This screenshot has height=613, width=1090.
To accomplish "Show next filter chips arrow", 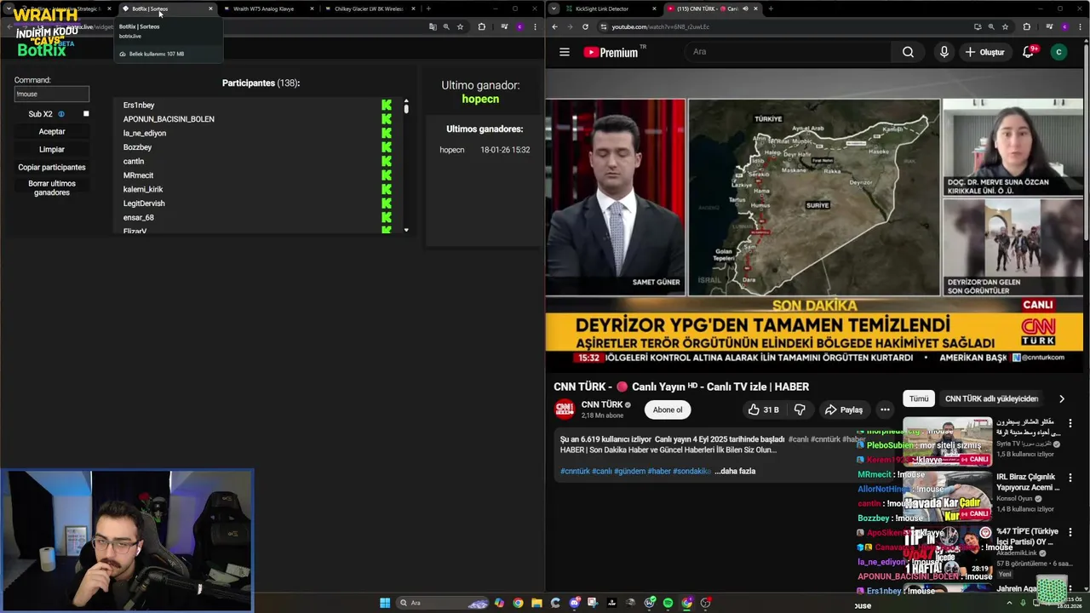I will point(1061,398).
